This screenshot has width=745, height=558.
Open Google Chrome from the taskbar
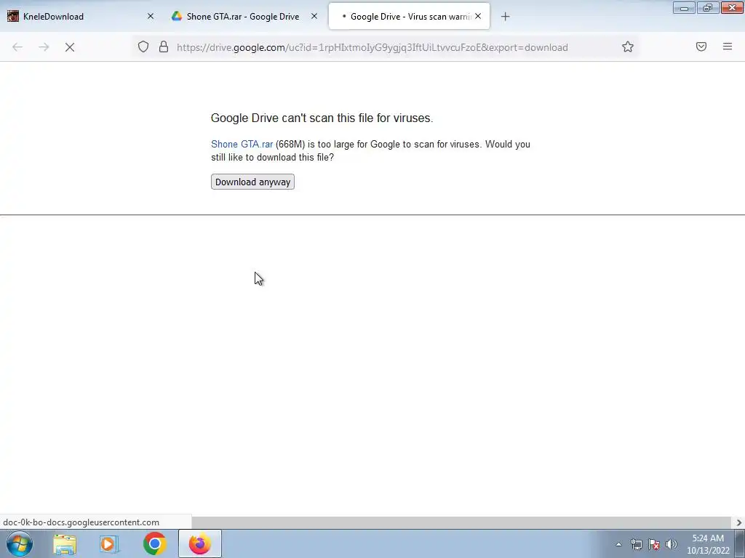[x=154, y=543]
